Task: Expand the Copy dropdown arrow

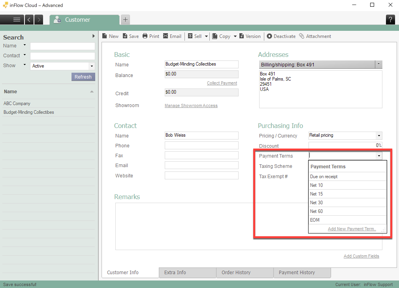Action: (235, 36)
